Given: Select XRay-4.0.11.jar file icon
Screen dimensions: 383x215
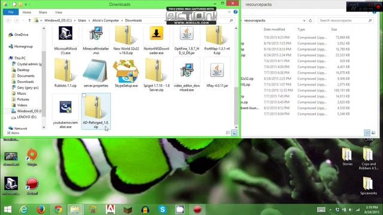Looking at the screenshot, I should click(x=217, y=70).
